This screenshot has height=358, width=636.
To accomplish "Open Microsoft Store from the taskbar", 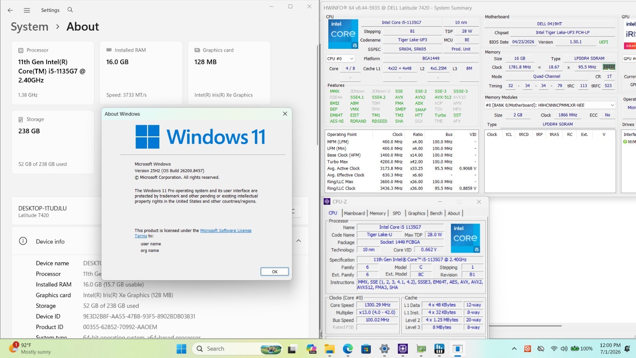I will pyautogui.click(x=366, y=349).
